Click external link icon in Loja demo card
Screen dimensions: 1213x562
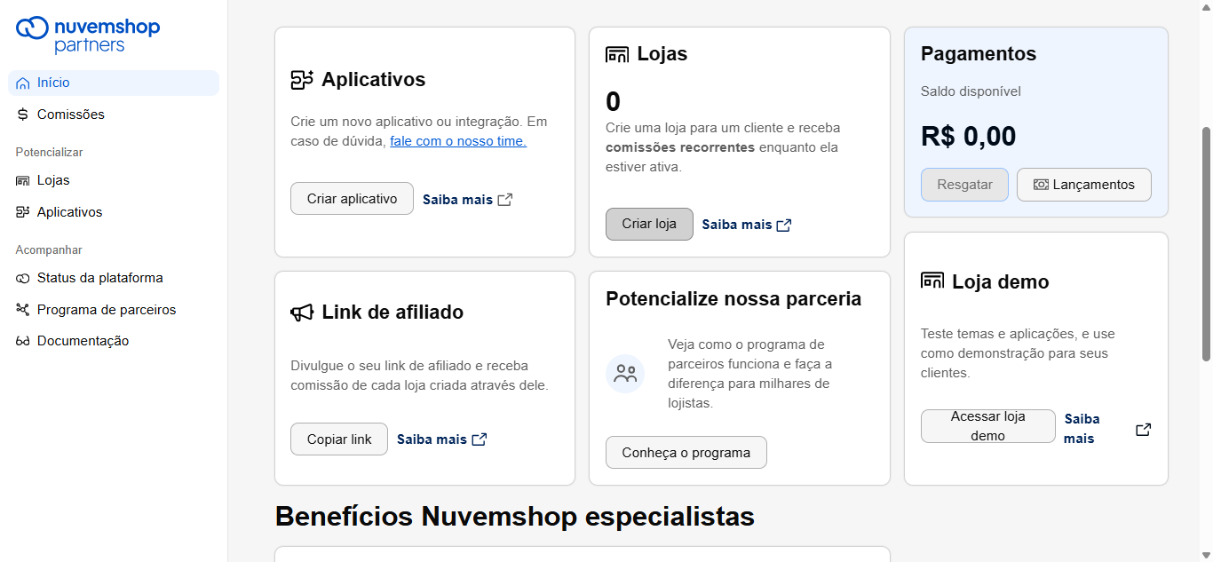pyautogui.click(x=1144, y=429)
